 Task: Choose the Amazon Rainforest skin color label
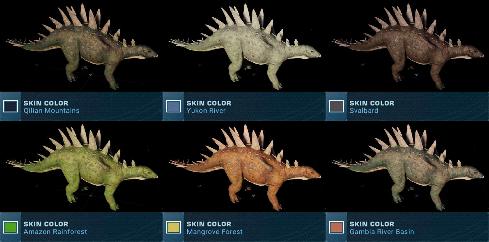coord(55,232)
